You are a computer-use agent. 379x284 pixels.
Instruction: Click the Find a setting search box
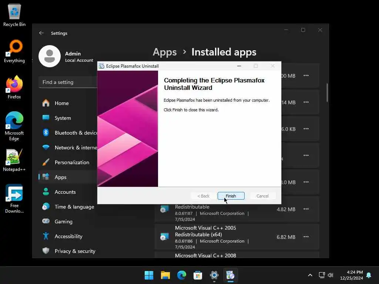(68, 82)
